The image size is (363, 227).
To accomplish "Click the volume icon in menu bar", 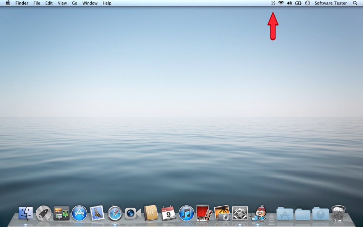I will pos(289,3).
